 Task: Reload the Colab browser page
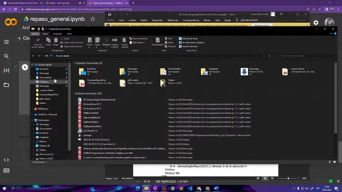pyautogui.click(x=15, y=10)
